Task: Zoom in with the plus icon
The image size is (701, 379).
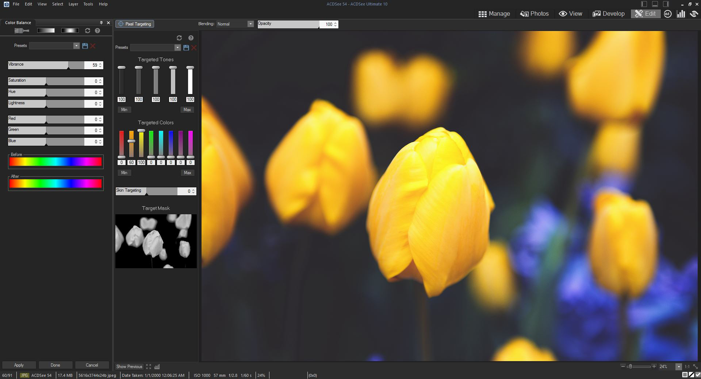Action: [x=654, y=366]
